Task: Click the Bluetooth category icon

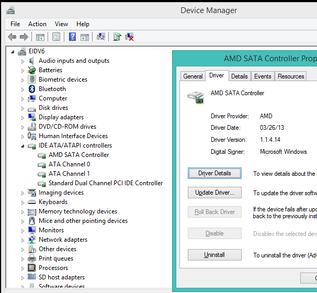Action: [32, 89]
